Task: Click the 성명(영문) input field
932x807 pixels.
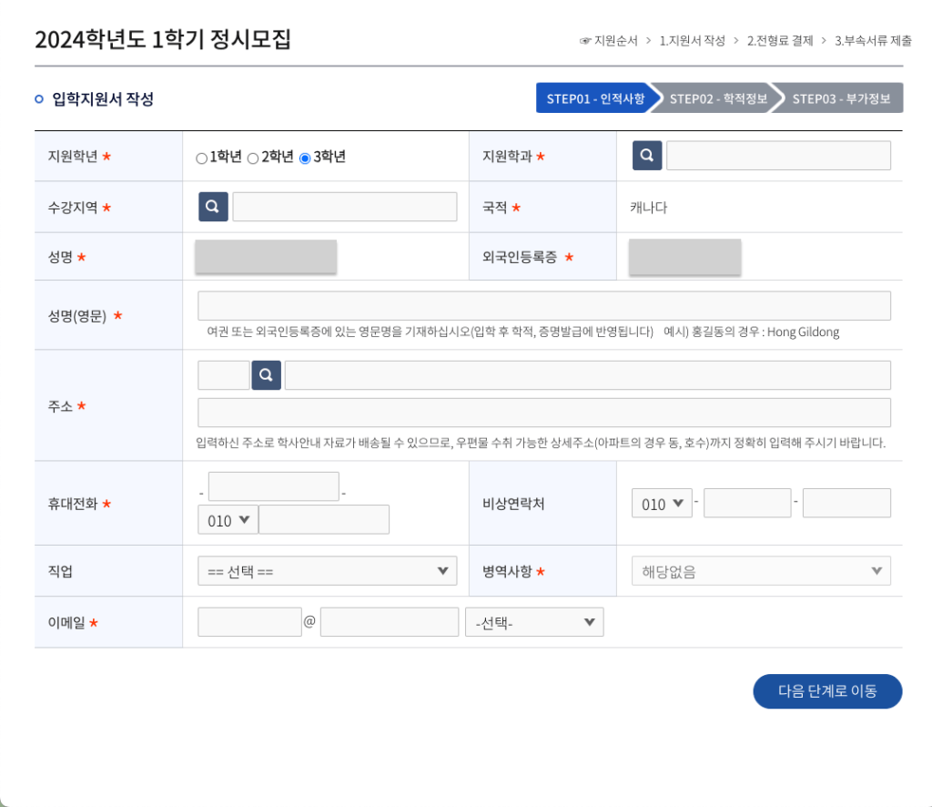Action: point(544,306)
